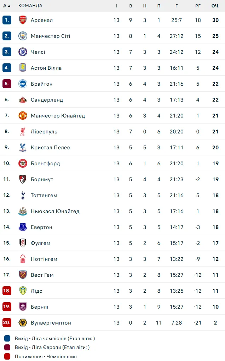Image resolution: width=225 pixels, height=361 pixels.
Task: Click the red position 20 rank badge
Action: pos(7,323)
